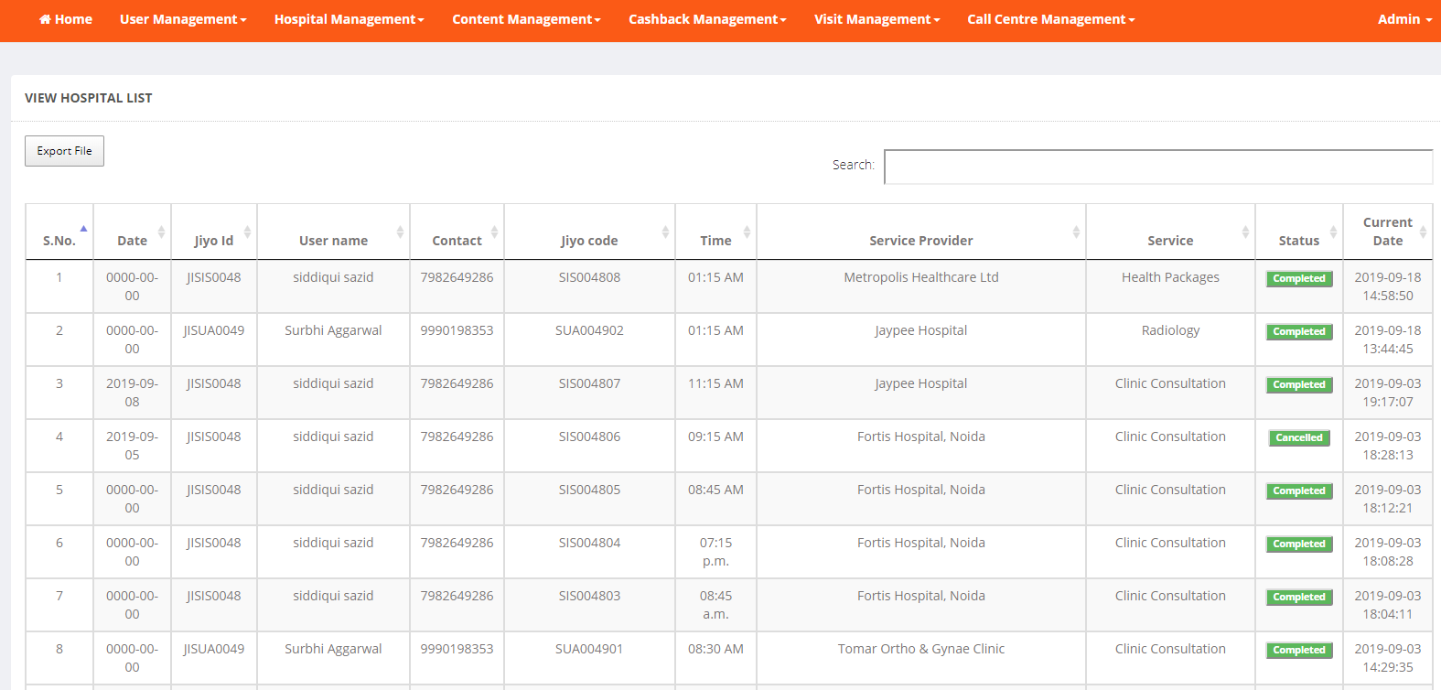
Task: Select current date 2019-09-18 13:44:45
Action: tap(1388, 340)
